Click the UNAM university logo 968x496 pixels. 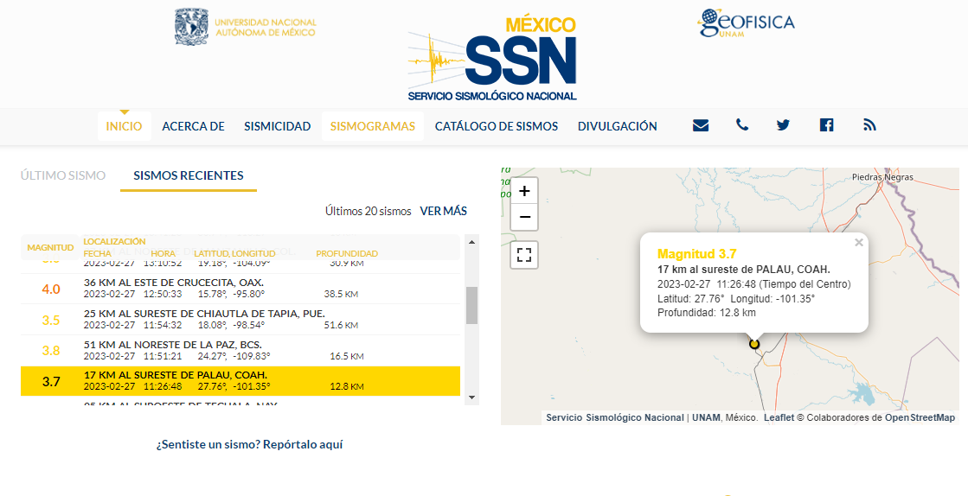[245, 27]
